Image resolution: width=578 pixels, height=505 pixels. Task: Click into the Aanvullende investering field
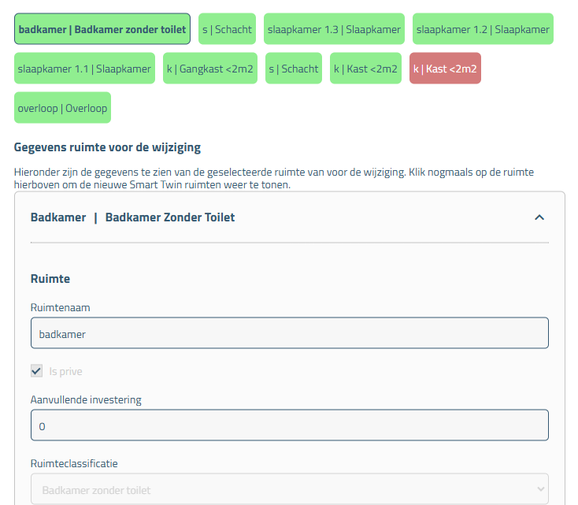pyautogui.click(x=289, y=425)
